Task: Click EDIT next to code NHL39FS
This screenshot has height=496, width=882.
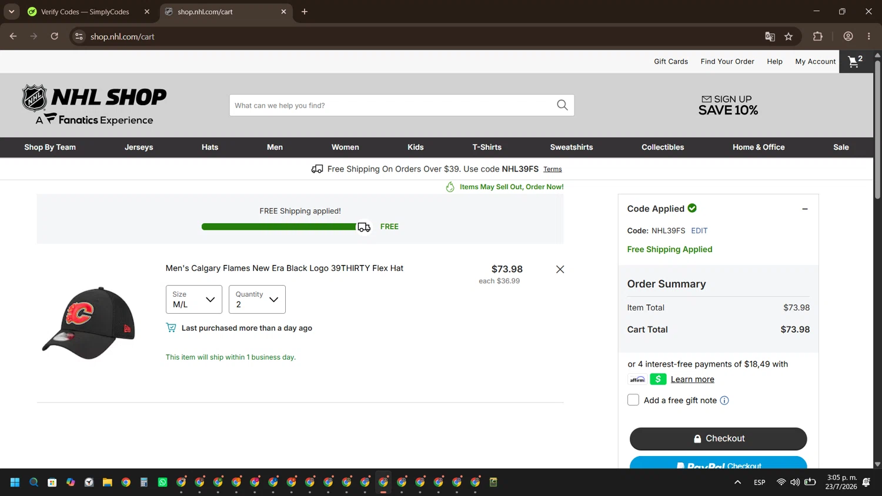Action: 699,231
